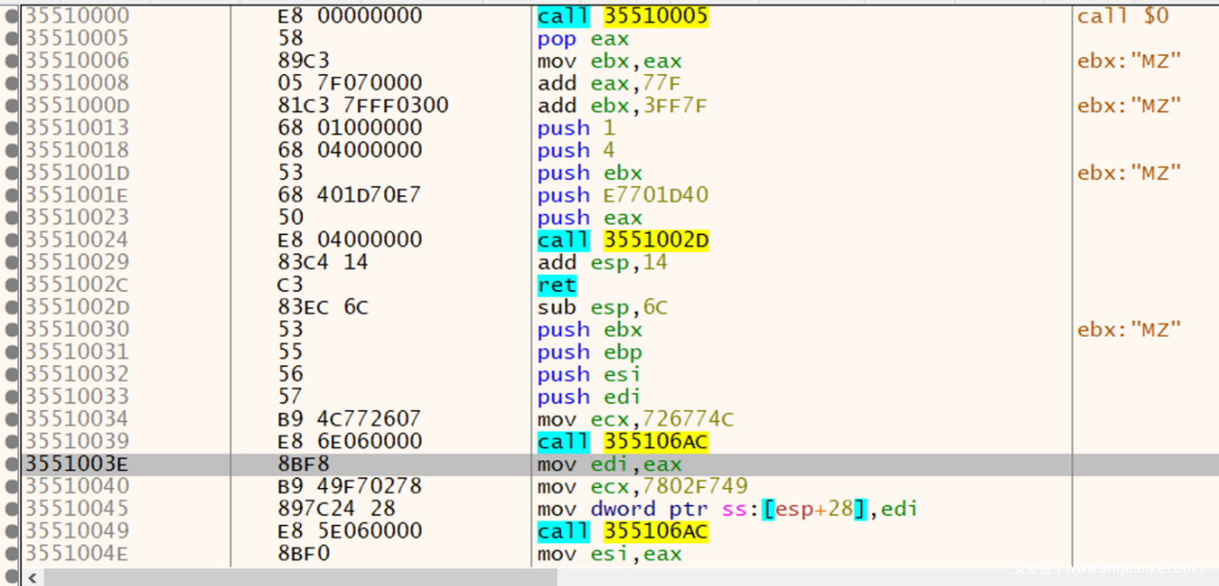Select the push E7701D40 instruction
The width and height of the screenshot is (1219, 586).
(623, 196)
